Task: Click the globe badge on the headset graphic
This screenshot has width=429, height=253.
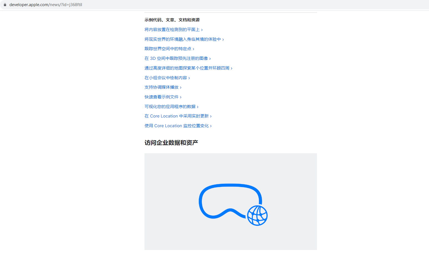Action: [x=257, y=215]
